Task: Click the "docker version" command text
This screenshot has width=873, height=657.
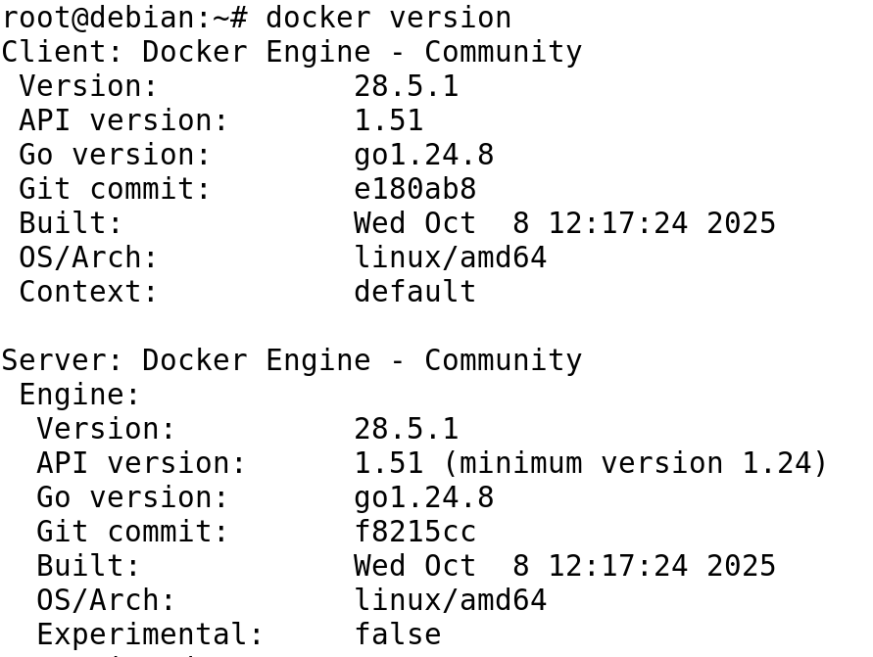Action: click(x=388, y=18)
